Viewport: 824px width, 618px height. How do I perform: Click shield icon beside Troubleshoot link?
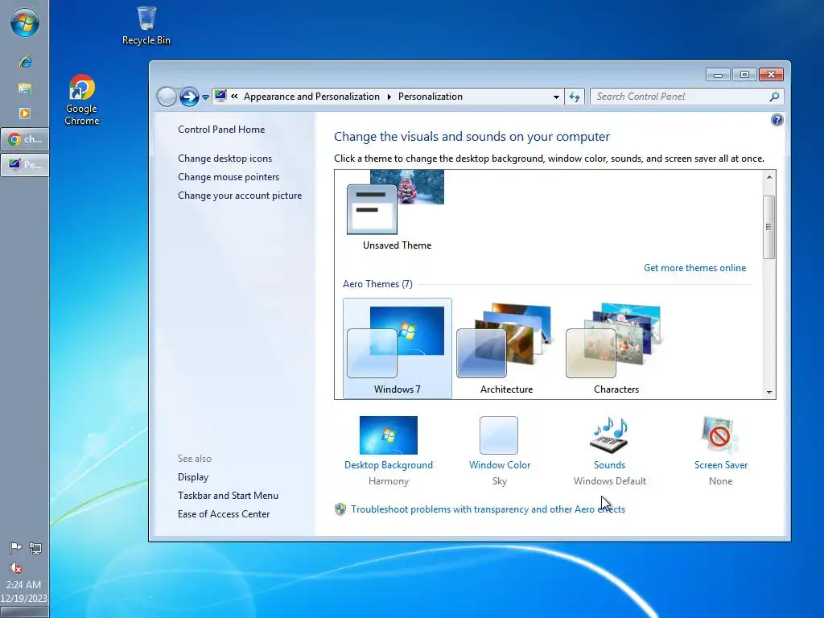click(340, 509)
